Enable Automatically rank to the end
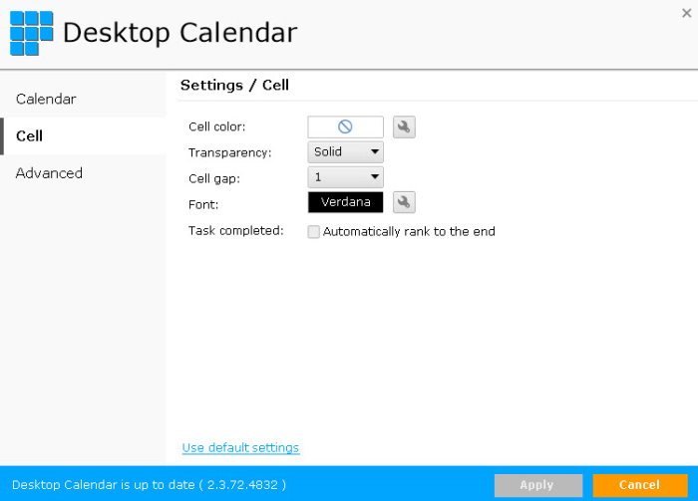 pos(314,232)
